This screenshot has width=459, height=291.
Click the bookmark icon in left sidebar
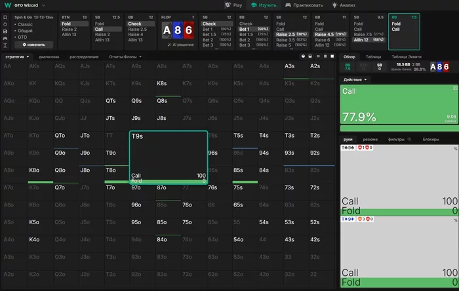click(x=5, y=17)
